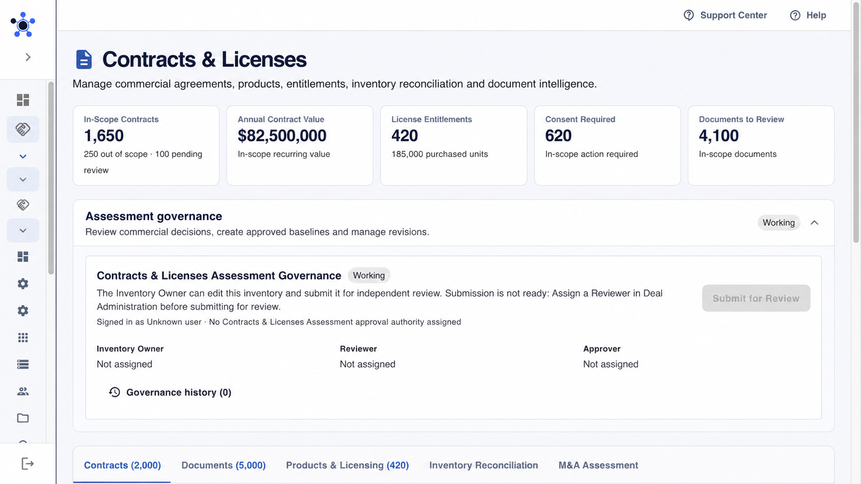861x484 pixels.
Task: Click the Support Center question mark icon
Action: tap(688, 15)
